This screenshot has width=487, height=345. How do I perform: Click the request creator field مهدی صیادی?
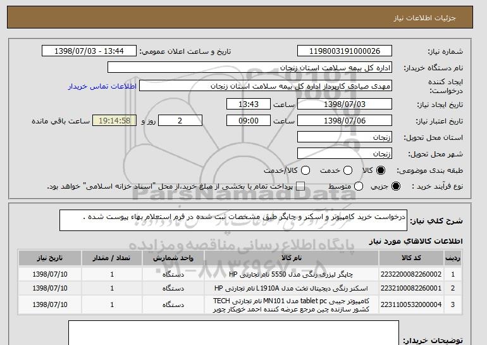[x=266, y=86]
